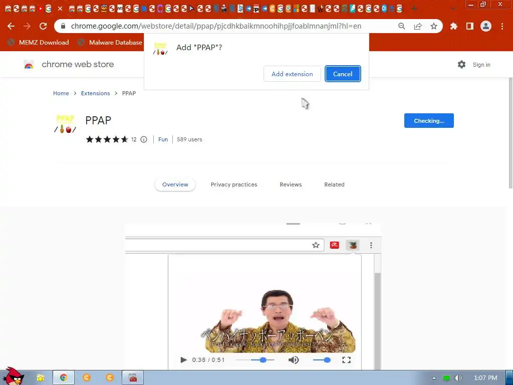Click the page vertical scrollbar

point(510,132)
